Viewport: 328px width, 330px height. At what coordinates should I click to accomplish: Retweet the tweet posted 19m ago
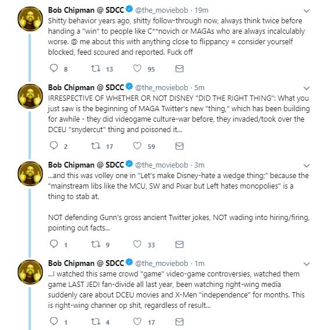[95, 69]
